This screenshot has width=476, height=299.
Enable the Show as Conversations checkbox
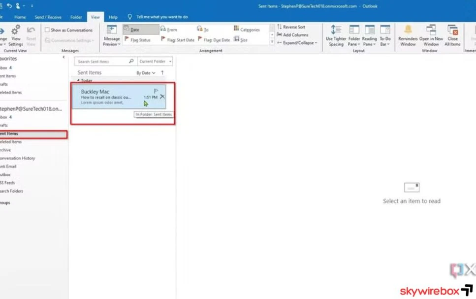pyautogui.click(x=47, y=30)
